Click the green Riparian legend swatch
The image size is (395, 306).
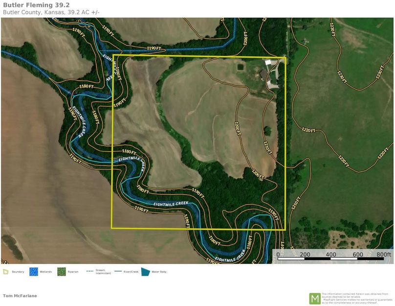coord(62,271)
